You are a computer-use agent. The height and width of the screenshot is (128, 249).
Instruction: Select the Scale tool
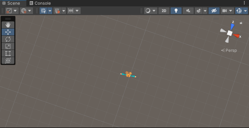(8, 46)
